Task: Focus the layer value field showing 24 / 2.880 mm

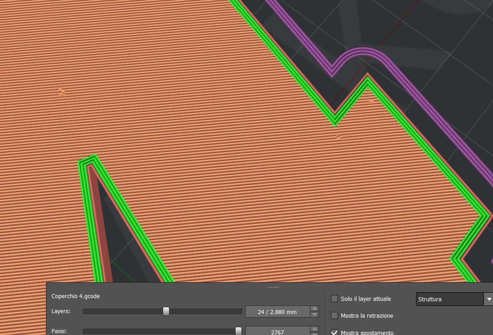Action: (x=277, y=312)
